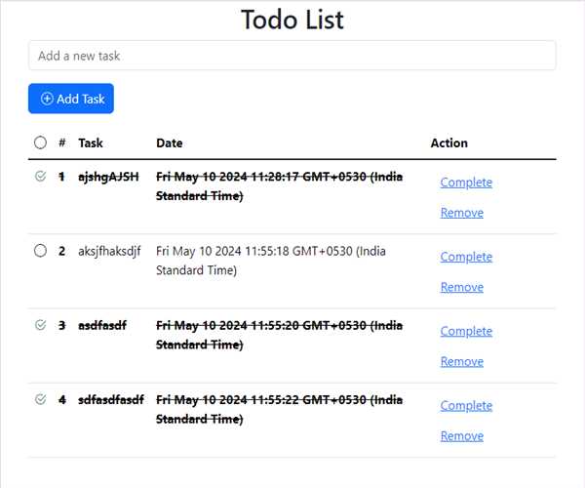585x488 pixels.
Task: Mark task 1 ajshgAJSH as Complete
Action: 466,183
